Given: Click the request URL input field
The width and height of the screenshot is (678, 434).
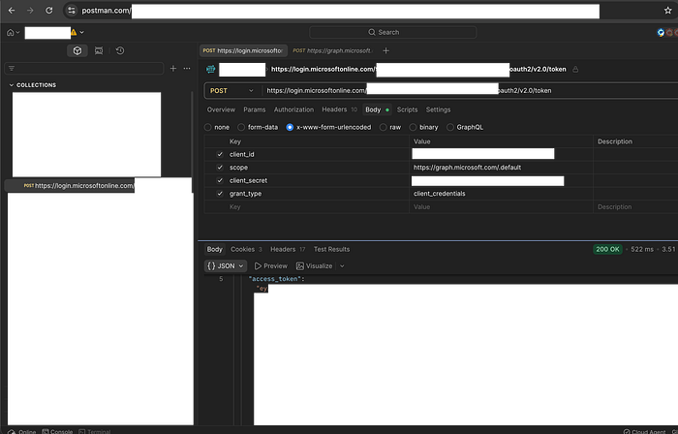Looking at the screenshot, I should click(x=470, y=91).
